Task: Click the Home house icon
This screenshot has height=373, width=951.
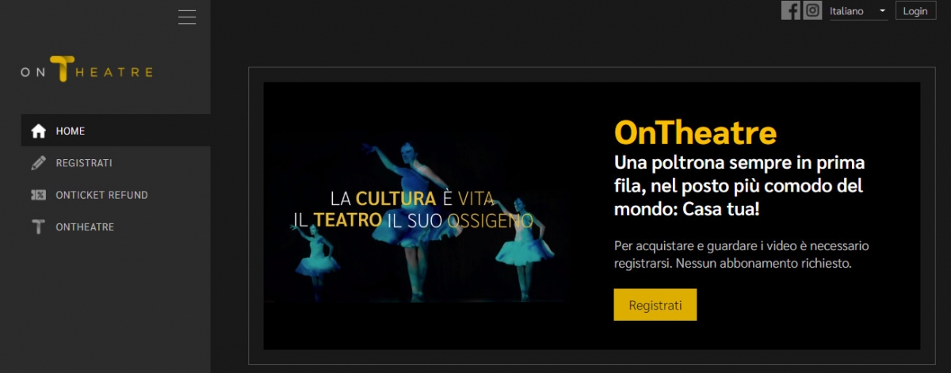Action: (38, 131)
